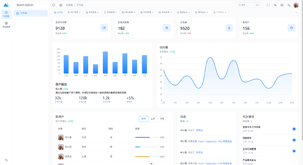This screenshot has height=165, width=303.
Task: Click inside the 搜索 search field
Action: coord(249,5)
